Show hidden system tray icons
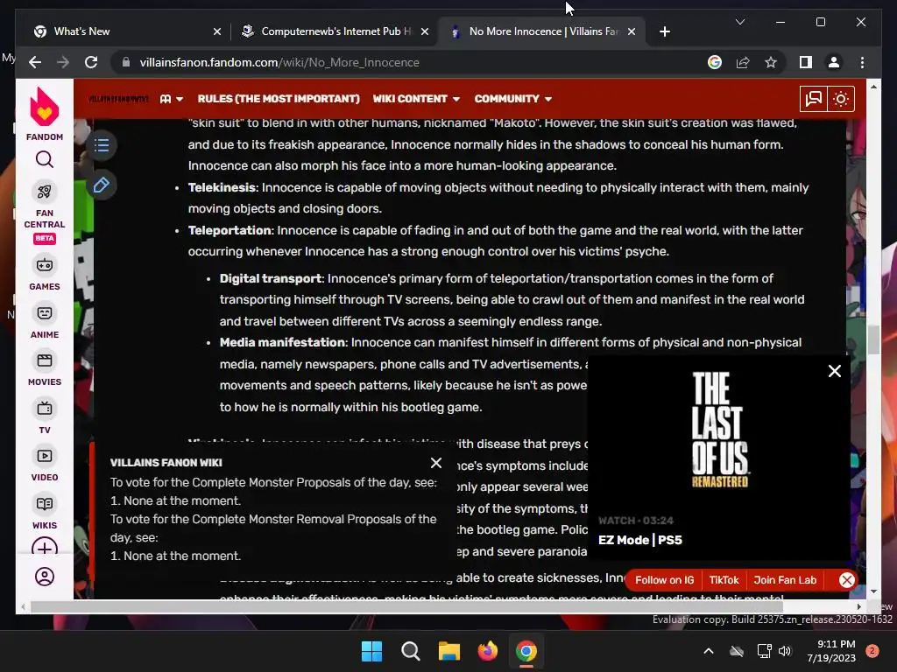The height and width of the screenshot is (672, 897). pyautogui.click(x=708, y=651)
